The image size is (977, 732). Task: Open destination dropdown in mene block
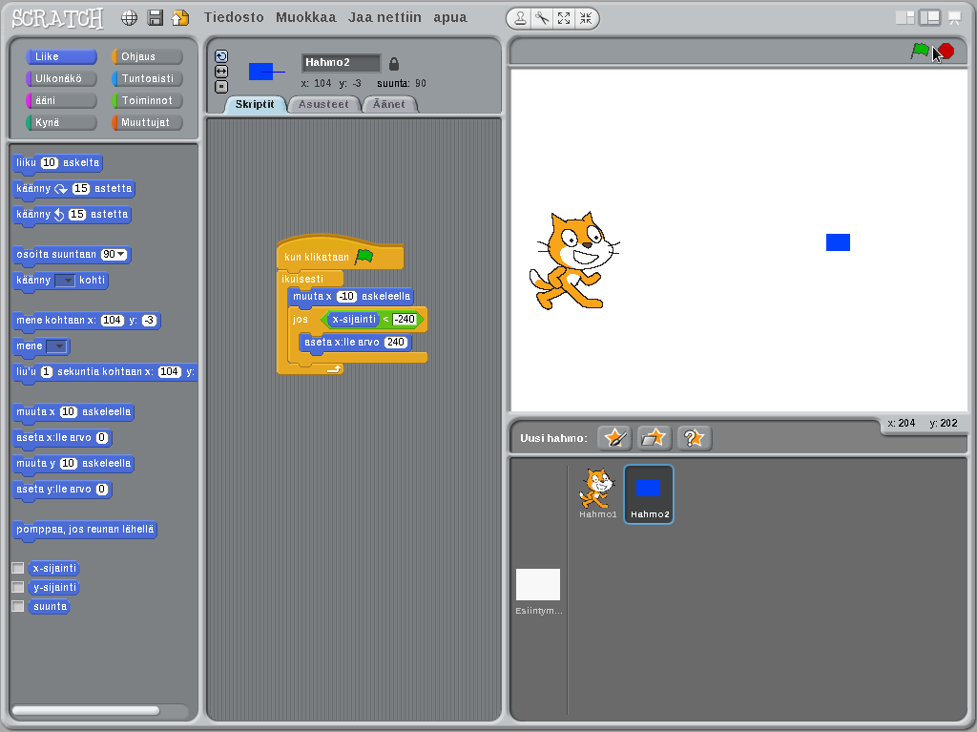click(56, 346)
